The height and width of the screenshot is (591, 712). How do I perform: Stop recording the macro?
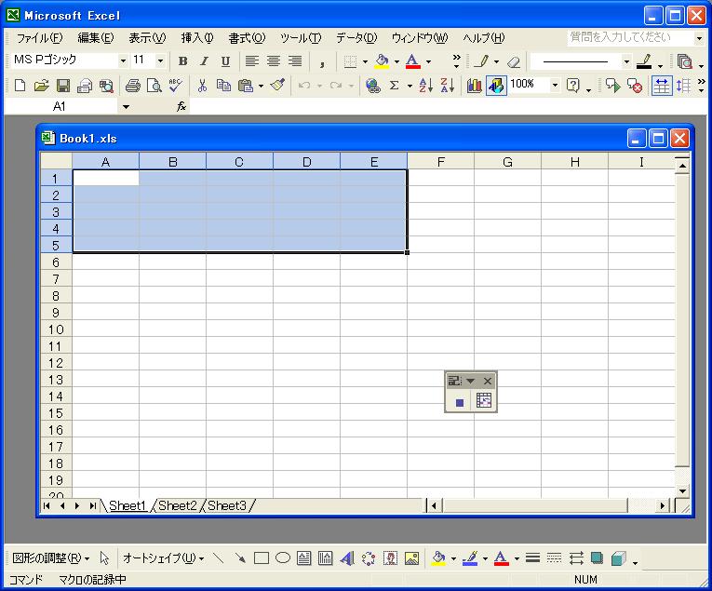tap(460, 402)
